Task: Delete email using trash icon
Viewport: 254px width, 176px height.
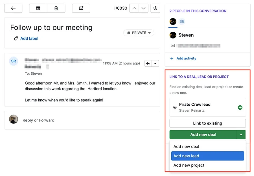Action: 56,8
